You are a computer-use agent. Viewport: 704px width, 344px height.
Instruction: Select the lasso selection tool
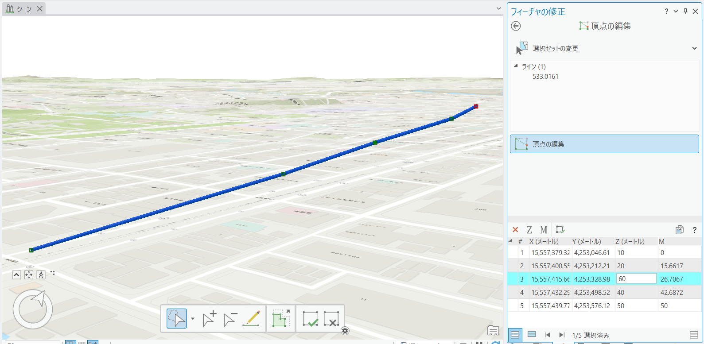click(x=176, y=319)
